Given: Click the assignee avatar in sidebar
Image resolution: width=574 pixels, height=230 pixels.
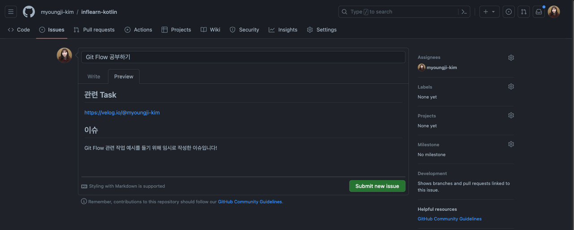Looking at the screenshot, I should coord(422,67).
